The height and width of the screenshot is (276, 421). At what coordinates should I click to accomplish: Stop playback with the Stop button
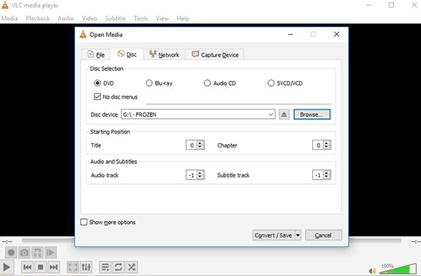pyautogui.click(x=41, y=267)
